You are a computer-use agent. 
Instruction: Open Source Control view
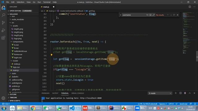pos(3,23)
